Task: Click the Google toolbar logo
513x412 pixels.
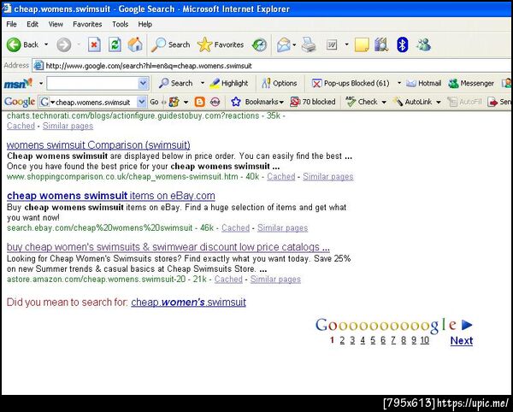Action: 20,102
